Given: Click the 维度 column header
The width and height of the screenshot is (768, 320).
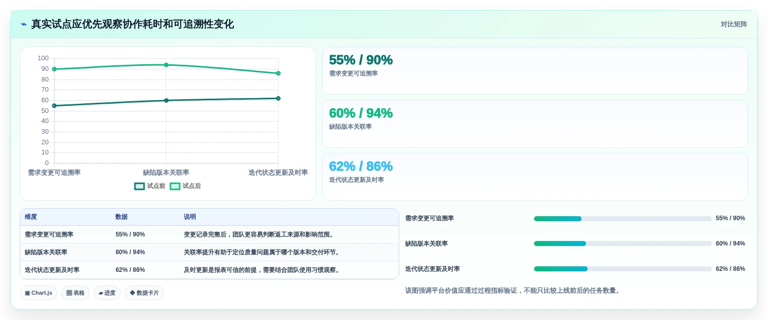Looking at the screenshot, I should click(31, 217).
